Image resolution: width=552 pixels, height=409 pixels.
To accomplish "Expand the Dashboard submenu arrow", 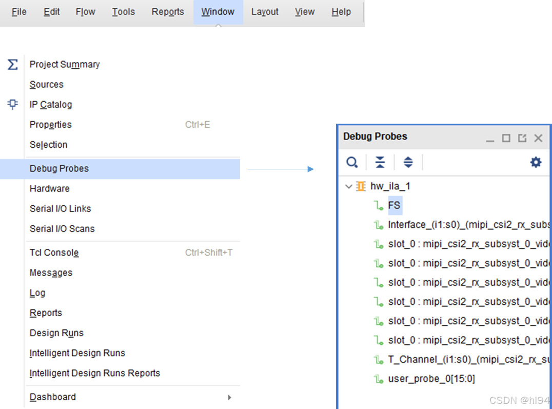I will 229,397.
